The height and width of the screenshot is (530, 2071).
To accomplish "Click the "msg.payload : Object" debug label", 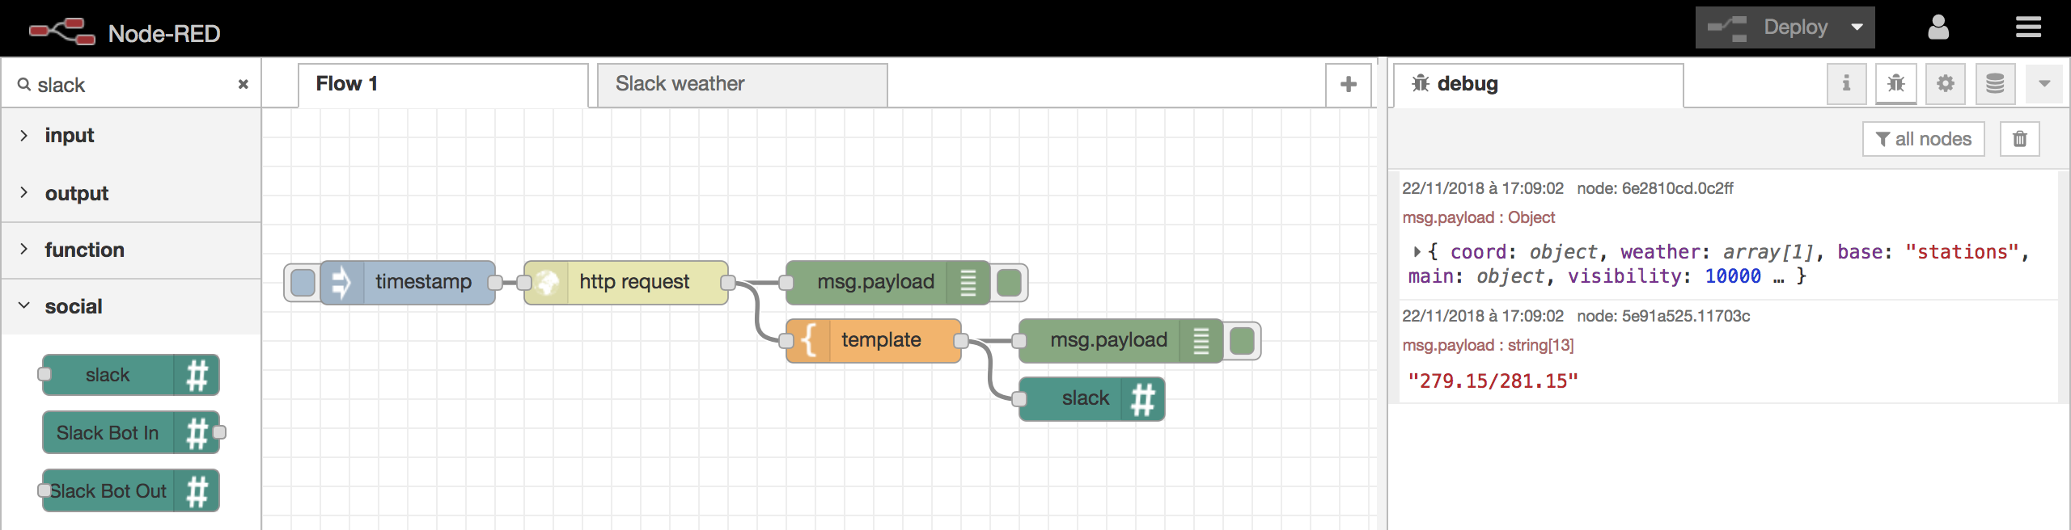I will coord(1479,217).
